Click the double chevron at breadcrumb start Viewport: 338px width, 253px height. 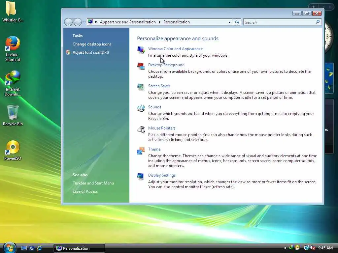click(96, 22)
